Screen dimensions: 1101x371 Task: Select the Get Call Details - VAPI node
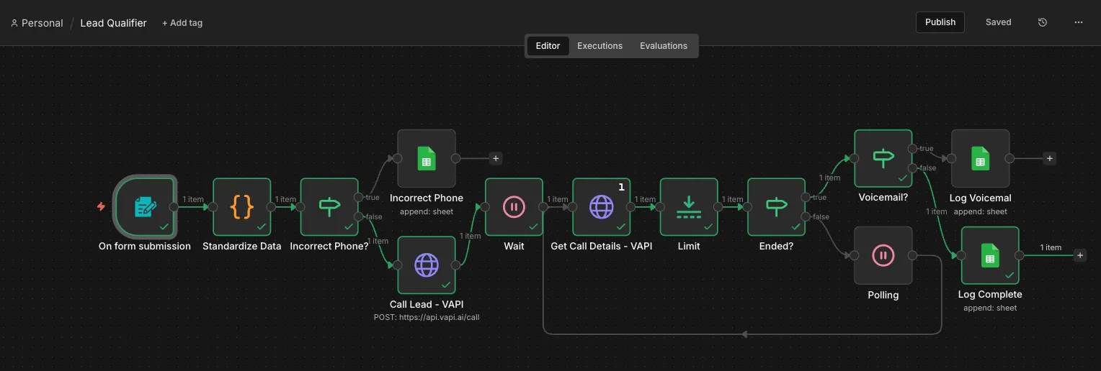click(x=602, y=207)
